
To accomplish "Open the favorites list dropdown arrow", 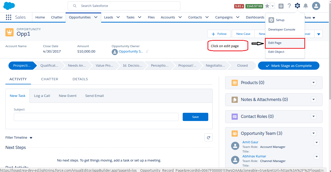I will 273,6.
